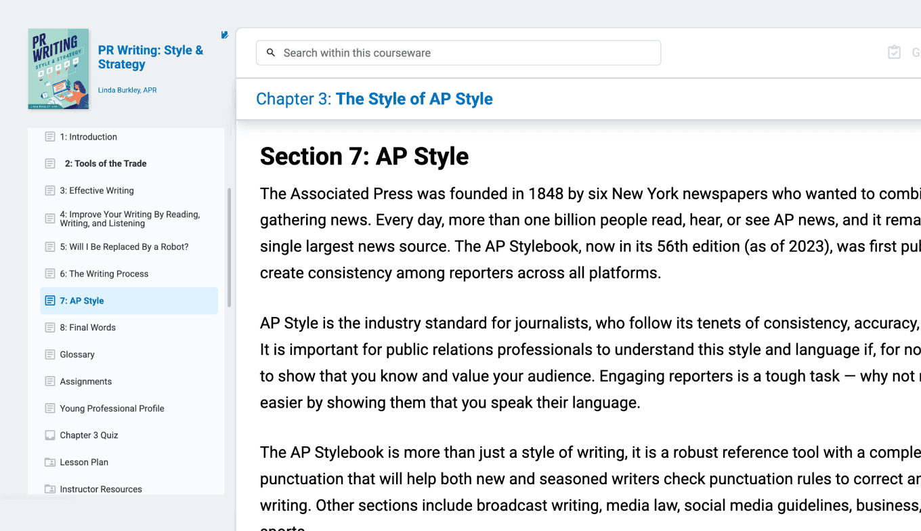The image size is (921, 531).
Task: Click the magnifier icon in the search box
Action: click(x=271, y=53)
